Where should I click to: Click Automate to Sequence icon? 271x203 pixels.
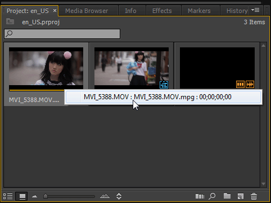tap(200, 196)
